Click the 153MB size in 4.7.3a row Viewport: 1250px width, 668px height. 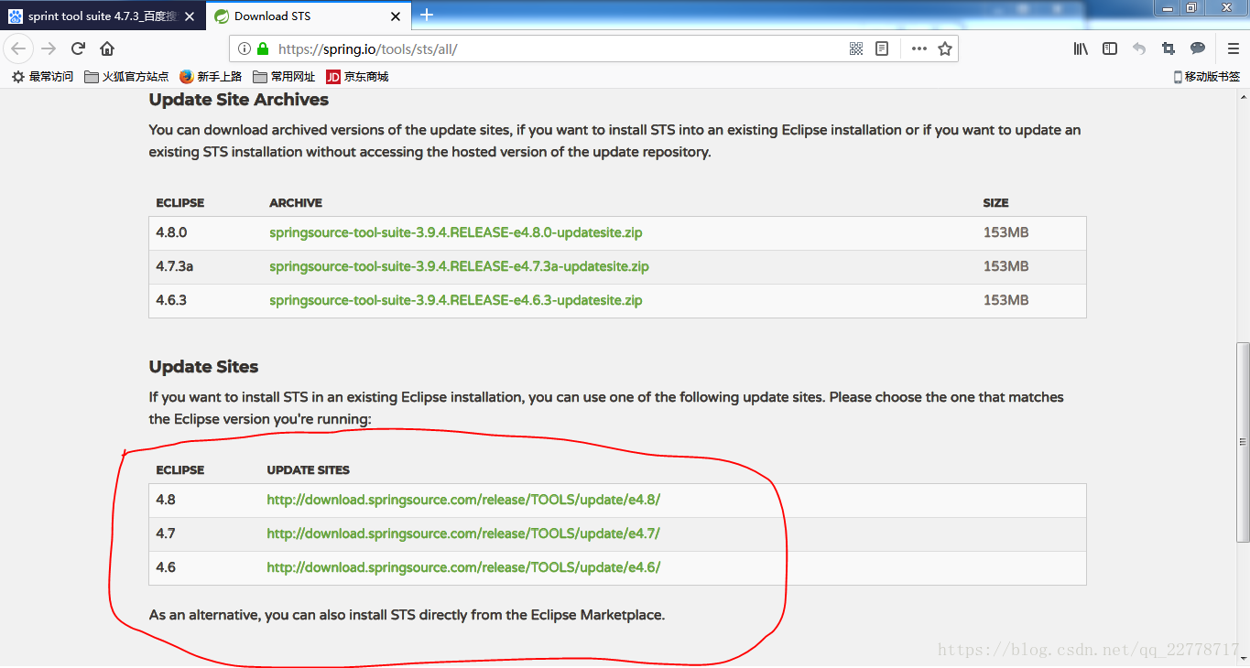(1005, 266)
